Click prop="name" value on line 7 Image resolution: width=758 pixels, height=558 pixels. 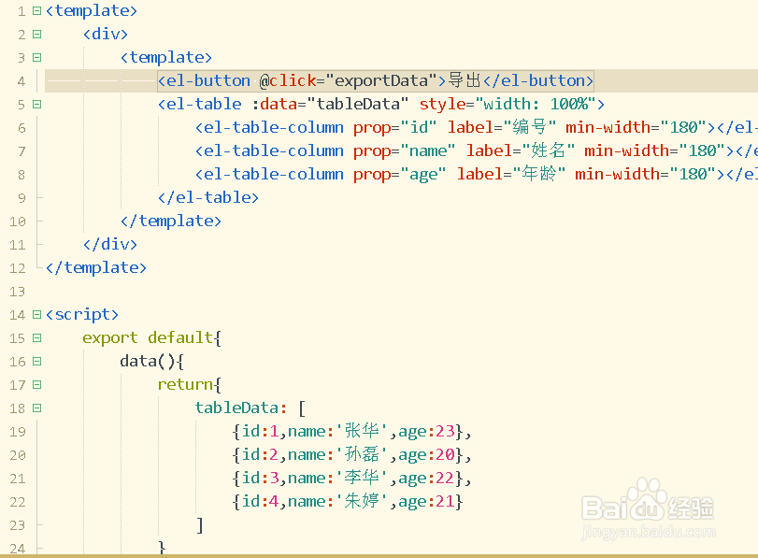pyautogui.click(x=428, y=150)
